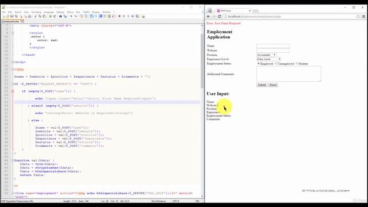Show all characters toolbar icon
368x207 pixels.
click(96, 16)
